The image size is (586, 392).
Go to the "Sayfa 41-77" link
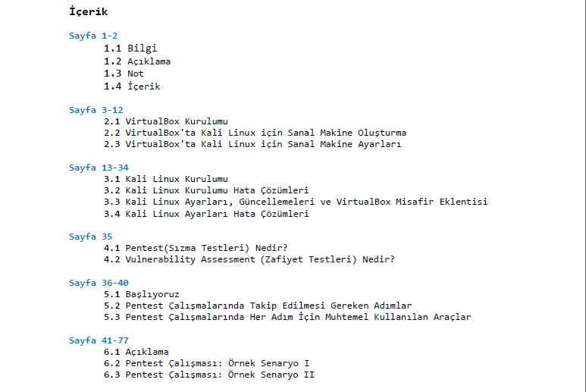99,340
